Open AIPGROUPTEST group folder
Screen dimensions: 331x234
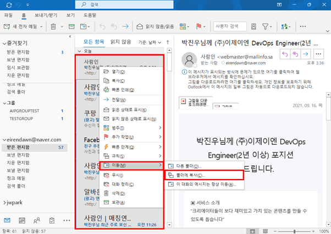25,111
